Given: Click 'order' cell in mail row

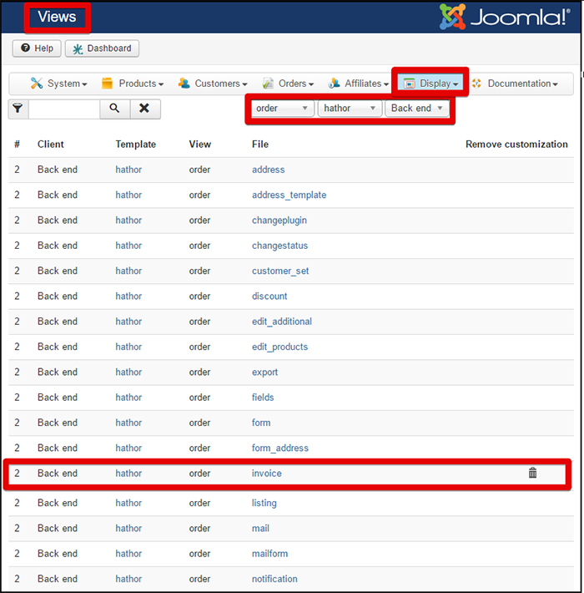Looking at the screenshot, I should point(199,529).
